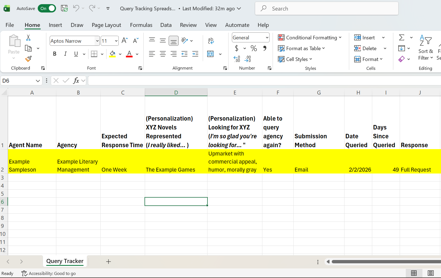This screenshot has width=441, height=278.
Task: Click Align Right icon
Action: point(174,54)
